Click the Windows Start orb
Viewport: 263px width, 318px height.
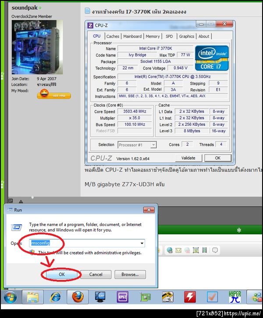click(x=10, y=297)
